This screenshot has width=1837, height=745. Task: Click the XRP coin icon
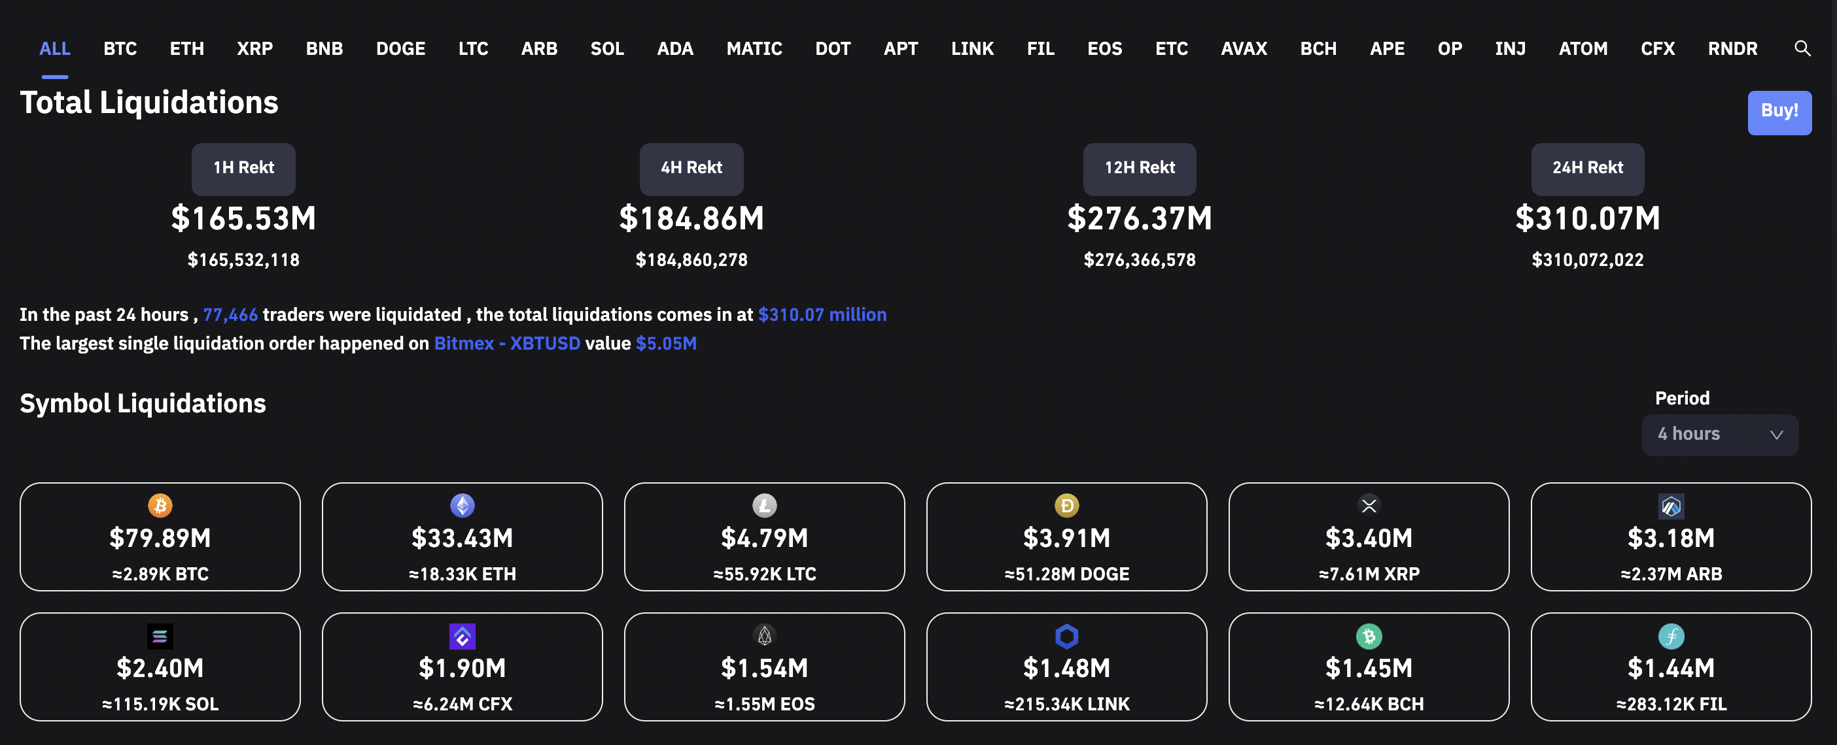(1369, 506)
